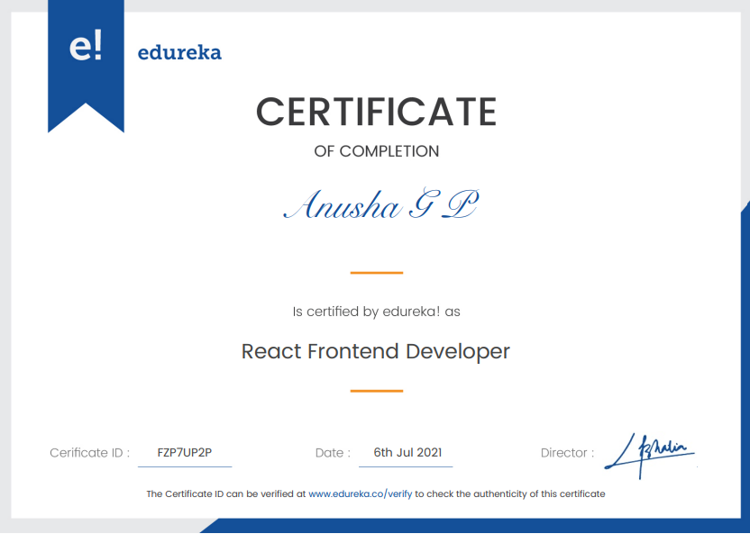This screenshot has width=750, height=552.
Task: Open the www.edureka.co/verify link
Action: click(x=361, y=493)
